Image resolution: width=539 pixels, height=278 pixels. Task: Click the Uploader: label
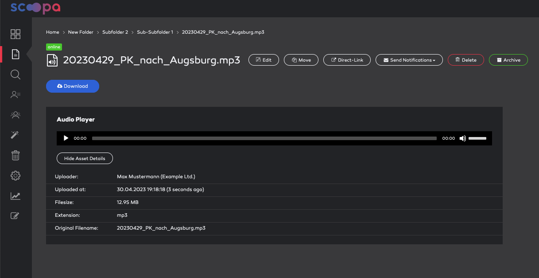coord(66,176)
